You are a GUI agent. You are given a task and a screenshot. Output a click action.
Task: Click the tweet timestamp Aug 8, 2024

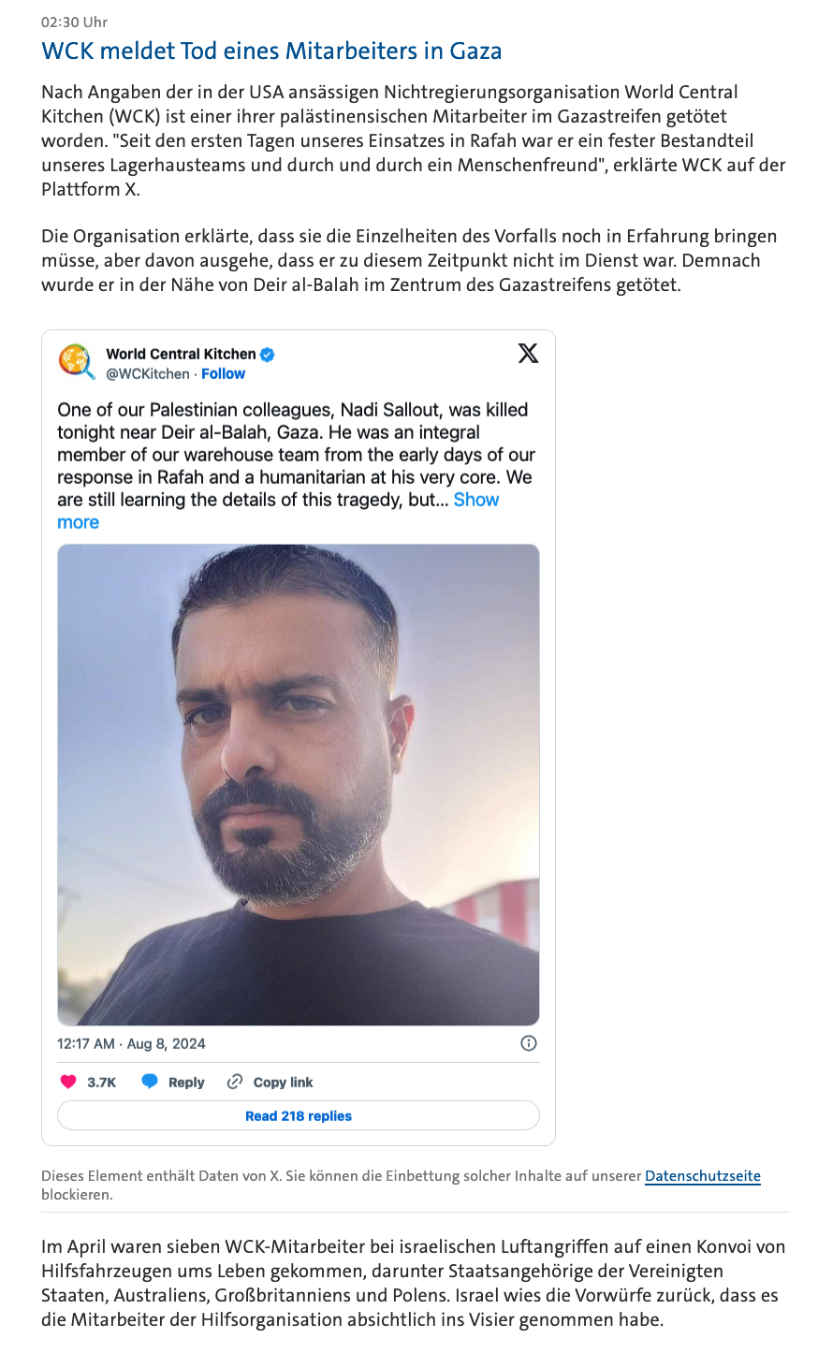pos(131,1043)
